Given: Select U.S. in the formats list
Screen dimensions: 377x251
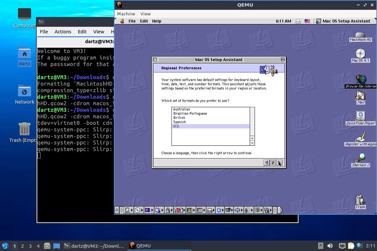Looking at the screenshot, I should tap(211, 126).
